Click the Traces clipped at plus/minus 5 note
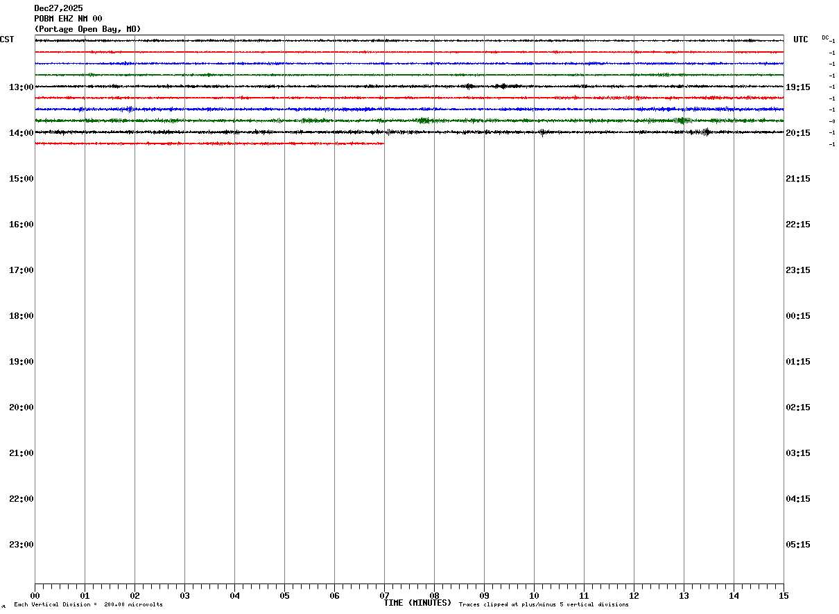The width and height of the screenshot is (839, 614). pos(544,604)
